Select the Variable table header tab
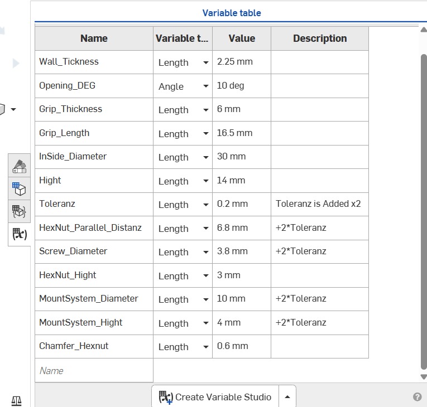427x407 pixels. (x=232, y=13)
